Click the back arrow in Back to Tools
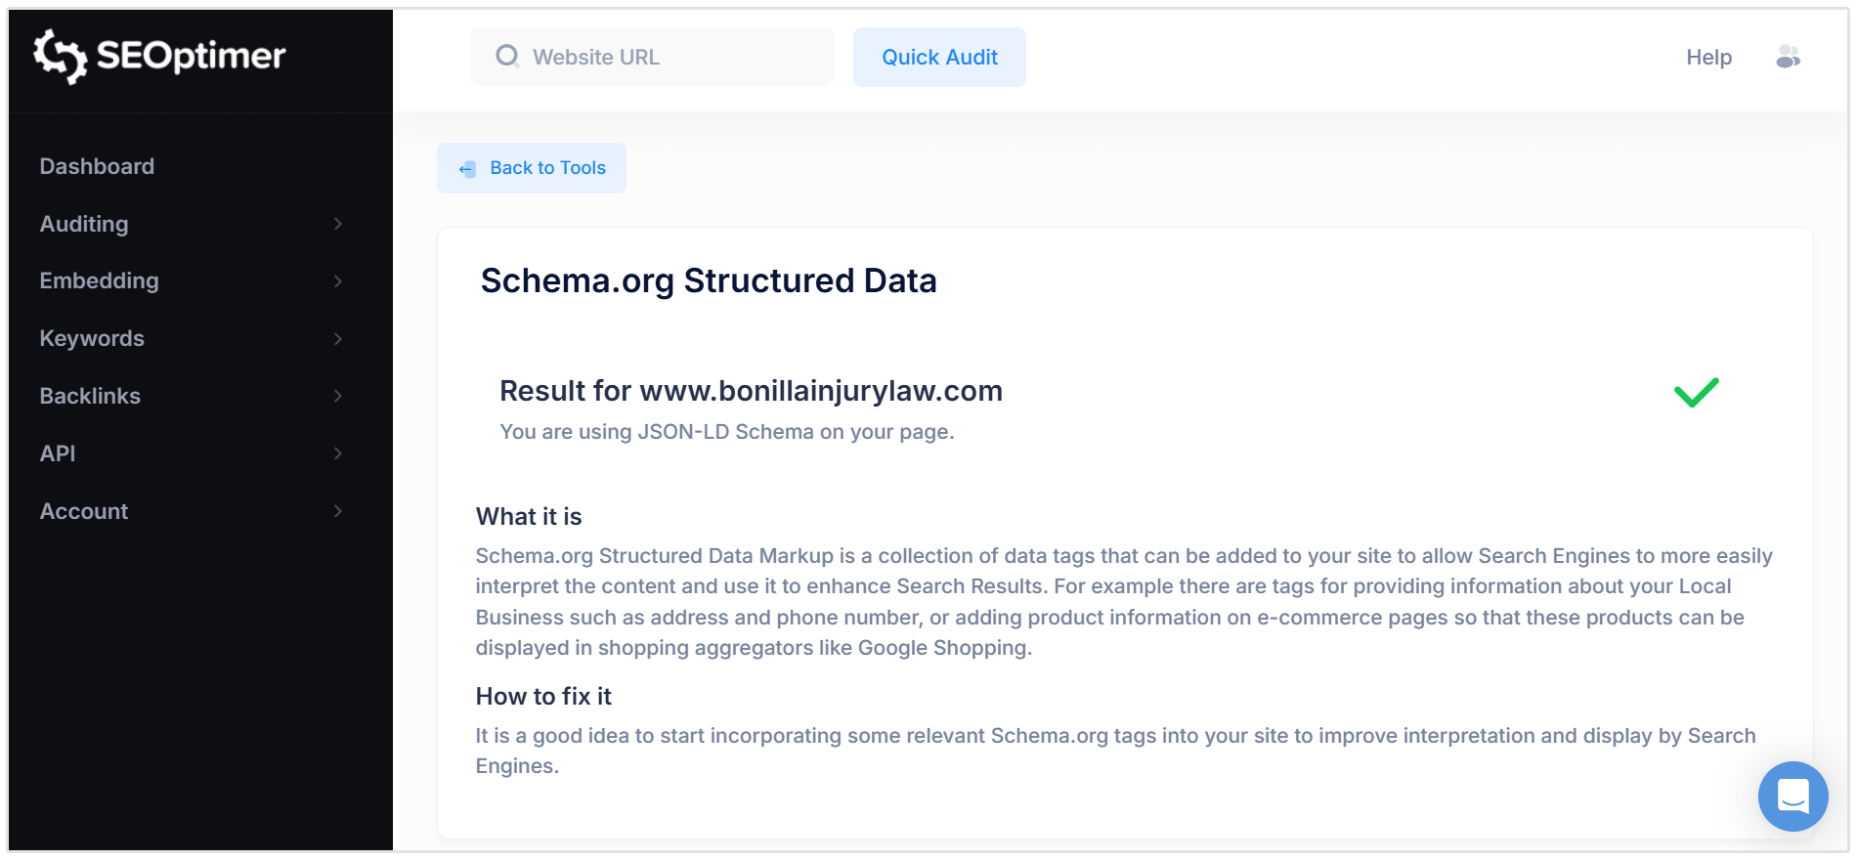This screenshot has width=1857, height=860. point(465,167)
